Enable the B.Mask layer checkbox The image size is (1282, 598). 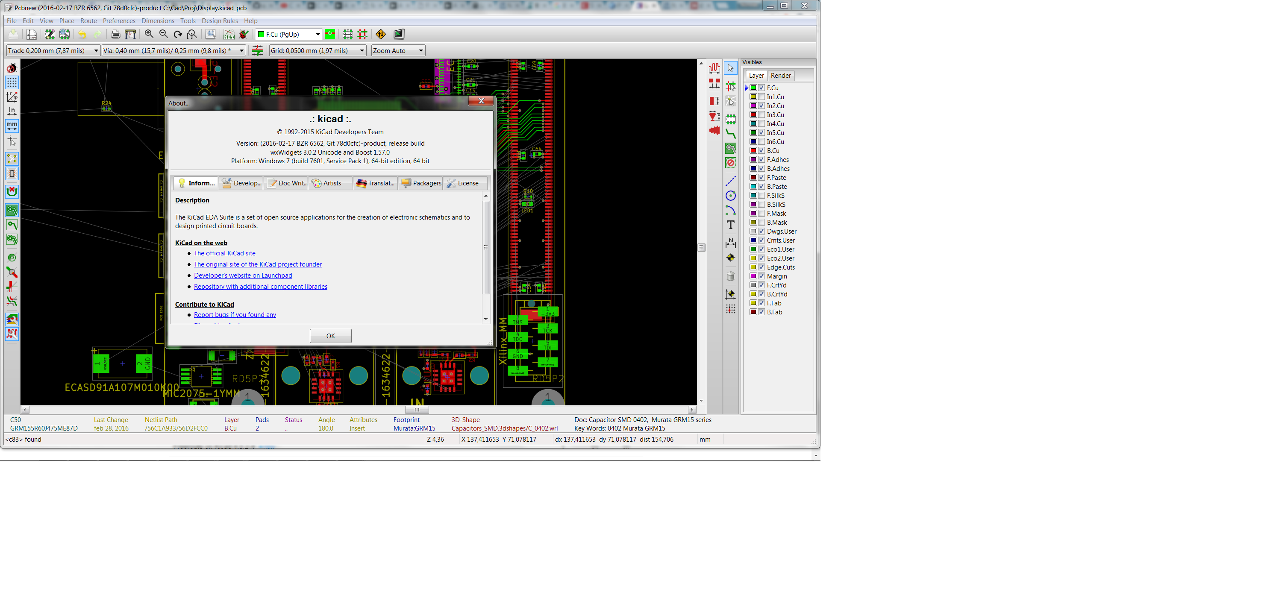click(762, 223)
